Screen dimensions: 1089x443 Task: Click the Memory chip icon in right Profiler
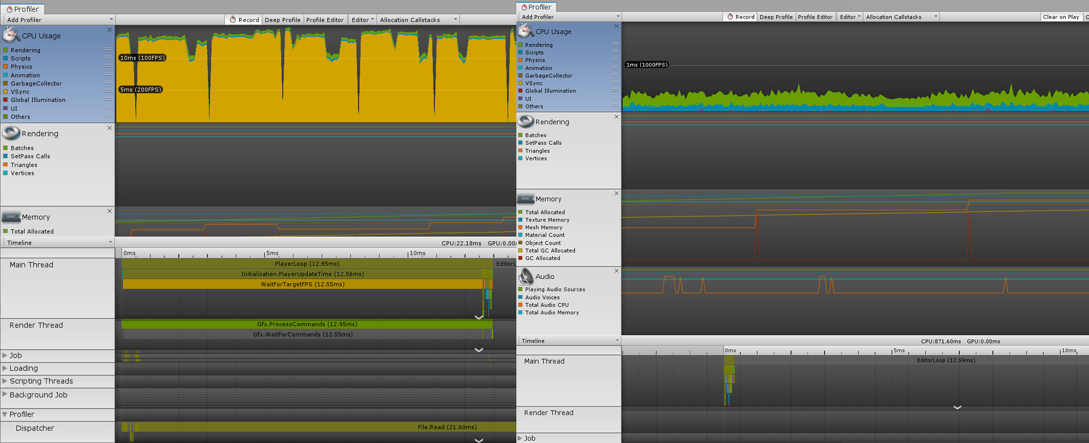click(x=526, y=199)
